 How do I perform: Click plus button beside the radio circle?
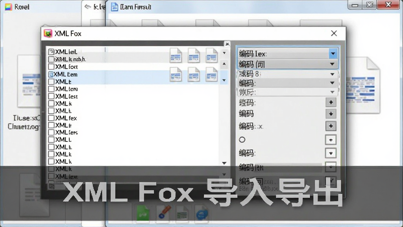(331, 140)
